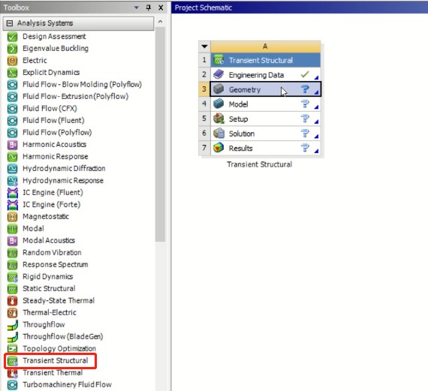Click the Harmonic Response icon
This screenshot has height=391, width=428.
[x=12, y=157]
